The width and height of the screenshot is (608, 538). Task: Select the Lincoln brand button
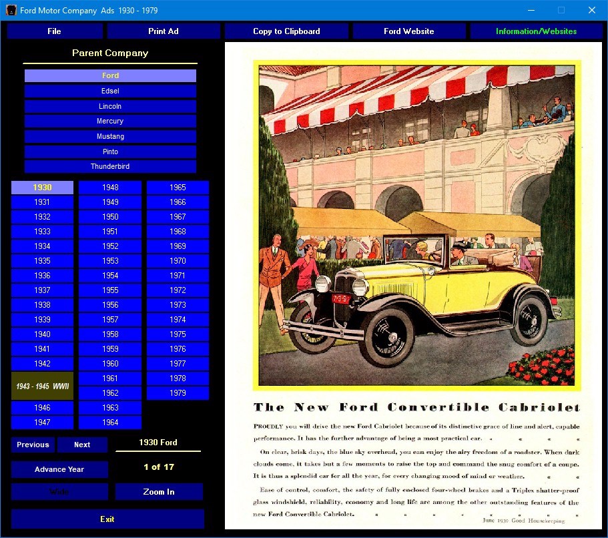[x=110, y=106]
